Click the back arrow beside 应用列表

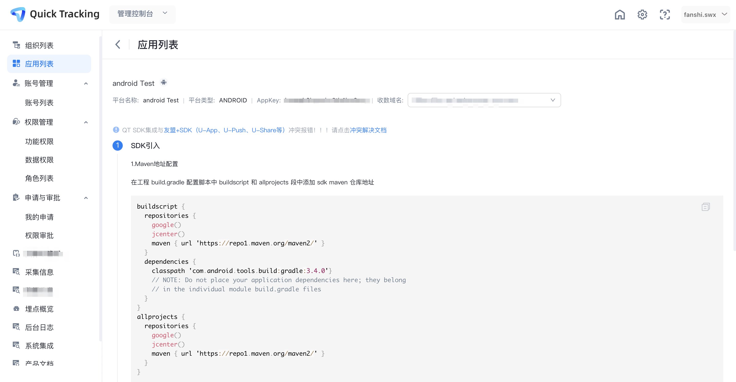pos(118,44)
